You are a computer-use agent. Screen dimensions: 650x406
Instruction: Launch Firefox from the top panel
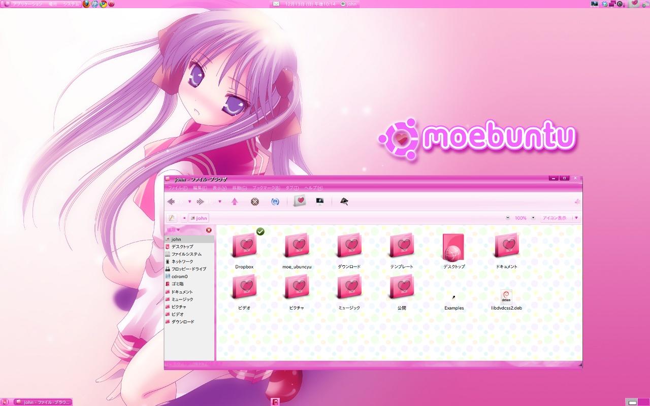coord(86,4)
